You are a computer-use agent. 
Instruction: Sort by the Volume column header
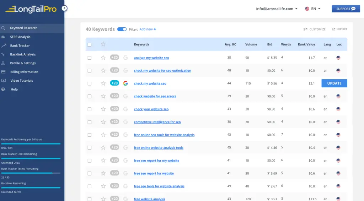point(251,44)
